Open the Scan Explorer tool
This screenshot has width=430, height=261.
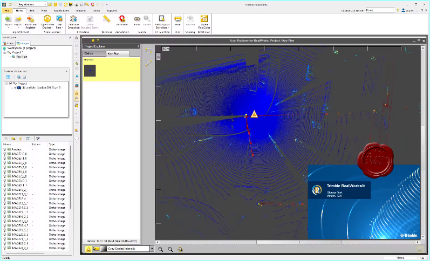coord(47,19)
